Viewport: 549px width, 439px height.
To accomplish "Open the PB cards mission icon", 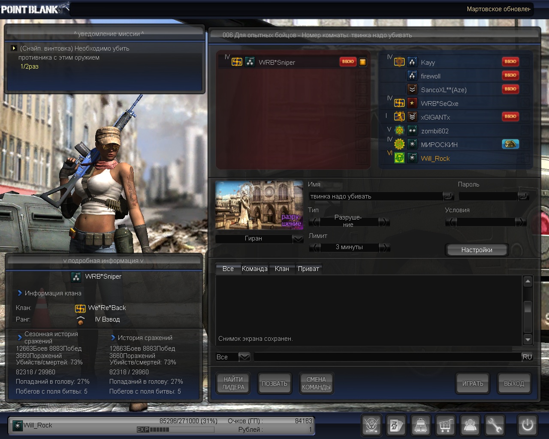I will pos(396,425).
